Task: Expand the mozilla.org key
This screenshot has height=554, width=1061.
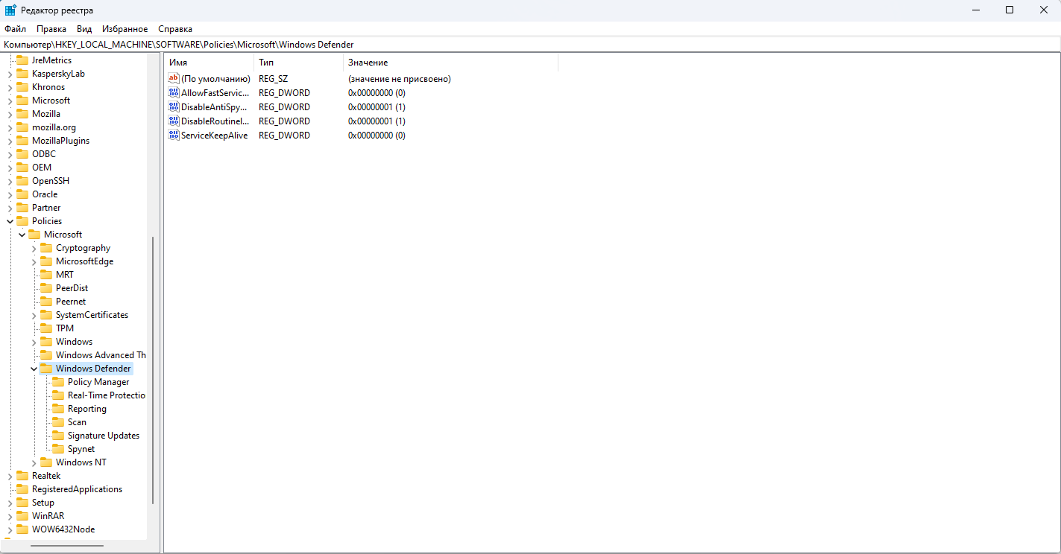Action: point(10,127)
